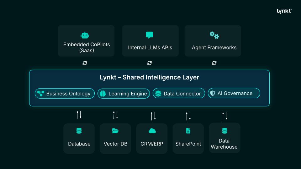The width and height of the screenshot is (301, 169).
Task: Click the Data Connector layers icon
Action: (x=158, y=94)
